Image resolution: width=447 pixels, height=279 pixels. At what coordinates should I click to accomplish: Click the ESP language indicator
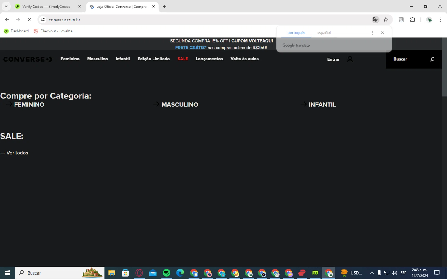403,273
